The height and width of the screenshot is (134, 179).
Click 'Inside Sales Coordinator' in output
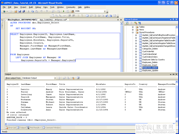click(73, 107)
